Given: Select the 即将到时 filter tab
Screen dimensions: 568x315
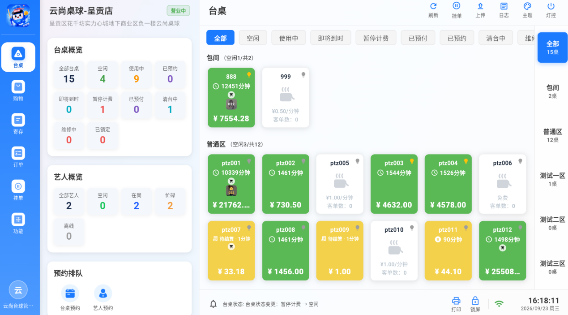Looking at the screenshot, I should coord(331,38).
